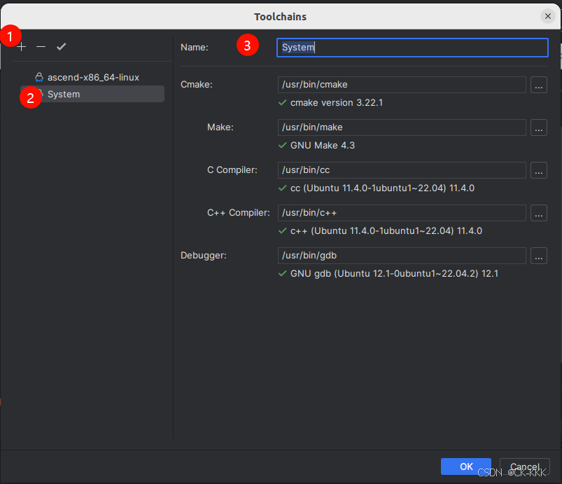
Task: Browse for the Cmake executable
Action: point(539,85)
